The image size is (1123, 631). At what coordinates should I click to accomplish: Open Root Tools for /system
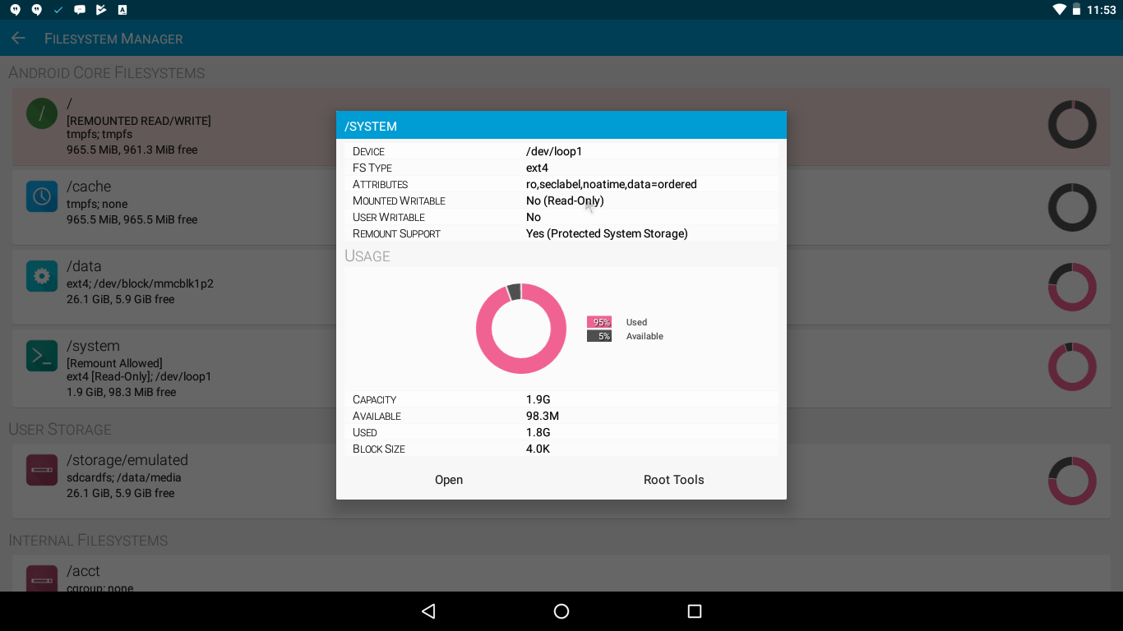tap(674, 480)
